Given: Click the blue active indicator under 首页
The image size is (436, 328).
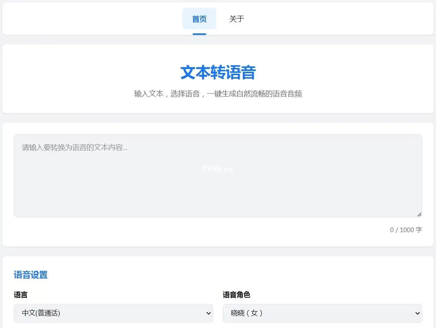Looking at the screenshot, I should click(199, 34).
